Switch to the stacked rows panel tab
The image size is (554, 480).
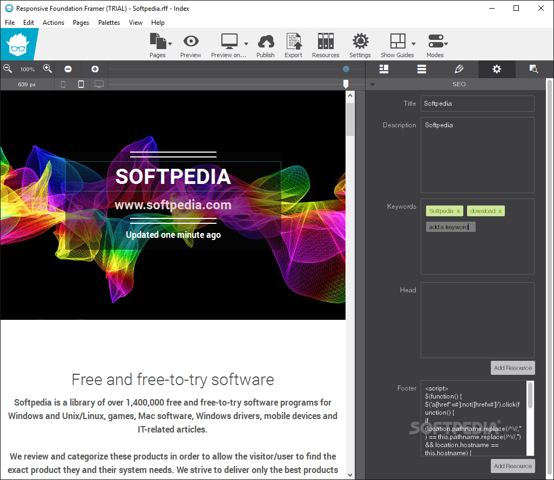[422, 69]
